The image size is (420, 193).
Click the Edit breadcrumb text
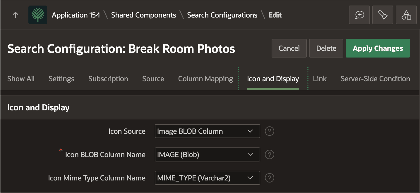pyautogui.click(x=275, y=15)
